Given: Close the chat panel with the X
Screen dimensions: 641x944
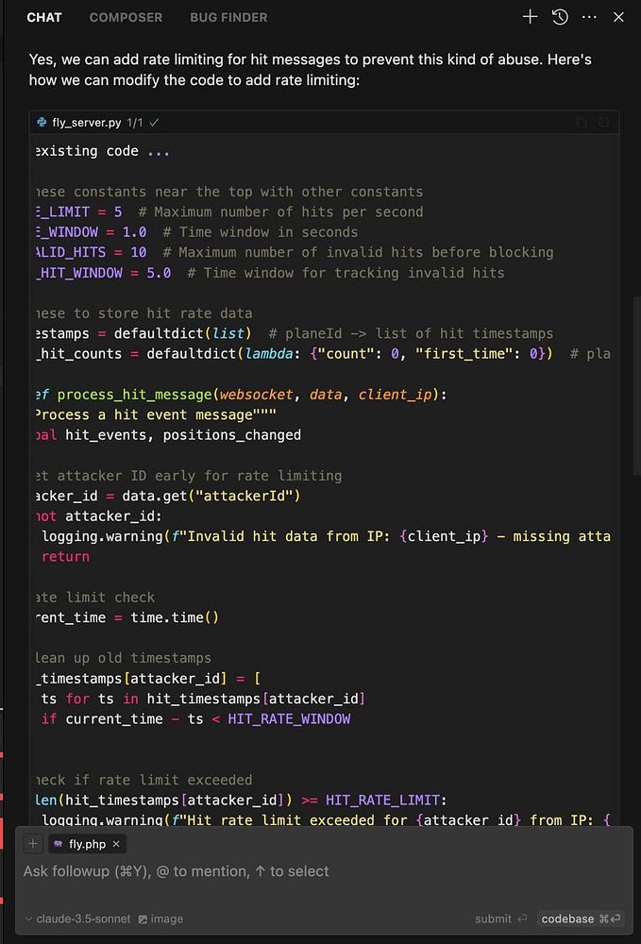Looking at the screenshot, I should [x=618, y=17].
